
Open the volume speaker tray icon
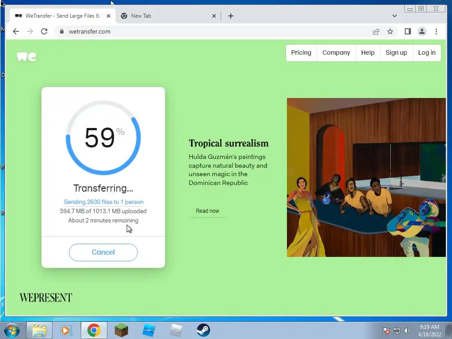pos(407,331)
